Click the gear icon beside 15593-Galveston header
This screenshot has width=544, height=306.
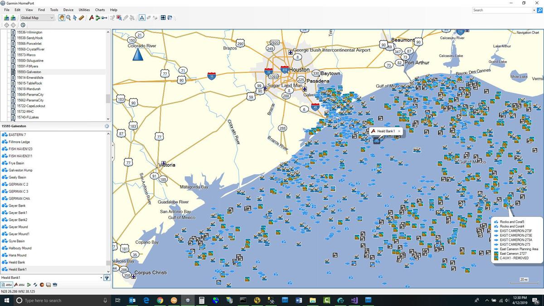tap(107, 126)
